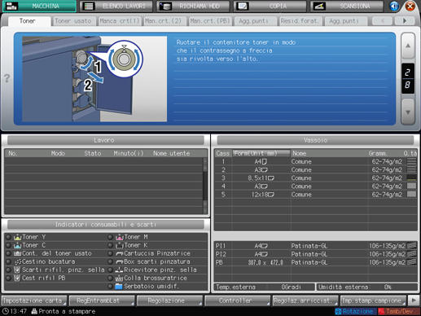Image resolution: width=421 pixels, height=316 pixels.
Task: Open the MACCHINA screen
Action: click(x=39, y=7)
